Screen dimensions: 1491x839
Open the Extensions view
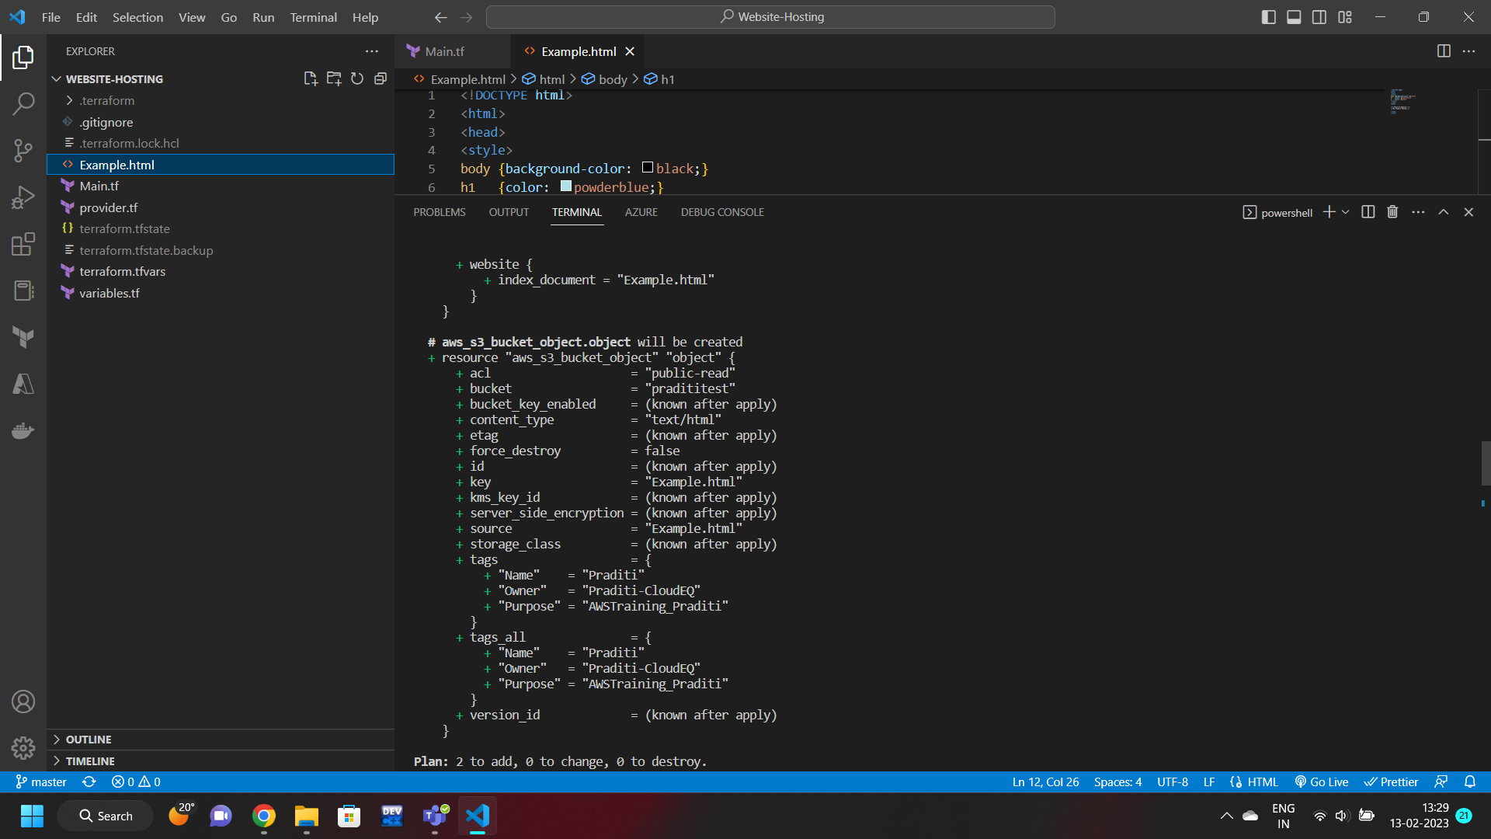coord(23,244)
